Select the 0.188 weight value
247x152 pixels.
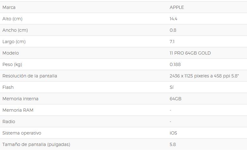coord(175,64)
